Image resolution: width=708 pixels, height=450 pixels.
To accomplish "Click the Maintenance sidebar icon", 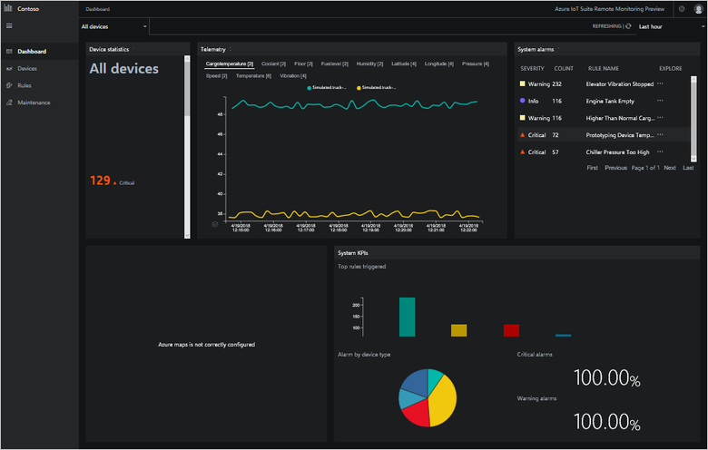I will point(9,103).
